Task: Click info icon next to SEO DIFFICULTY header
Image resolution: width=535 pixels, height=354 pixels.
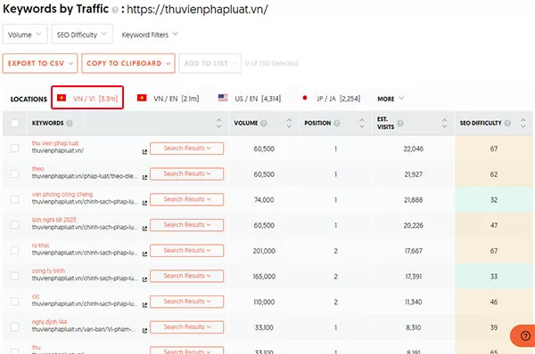Action: (x=507, y=124)
